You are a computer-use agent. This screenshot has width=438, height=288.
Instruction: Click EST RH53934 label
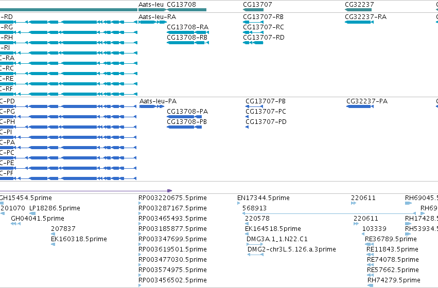[421, 228]
